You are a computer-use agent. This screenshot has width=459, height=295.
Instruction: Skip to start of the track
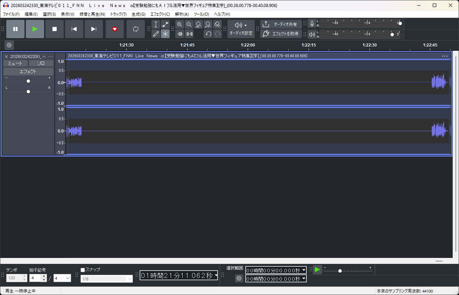(74, 29)
